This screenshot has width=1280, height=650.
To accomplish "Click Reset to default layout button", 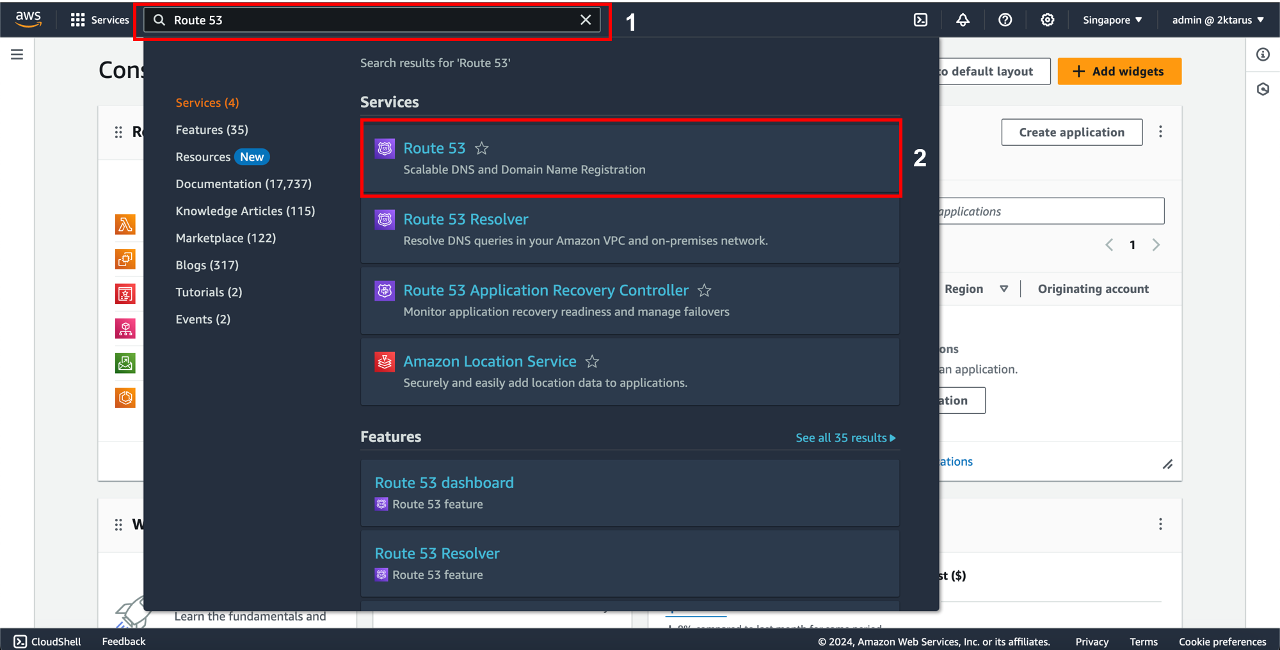I will coord(994,71).
